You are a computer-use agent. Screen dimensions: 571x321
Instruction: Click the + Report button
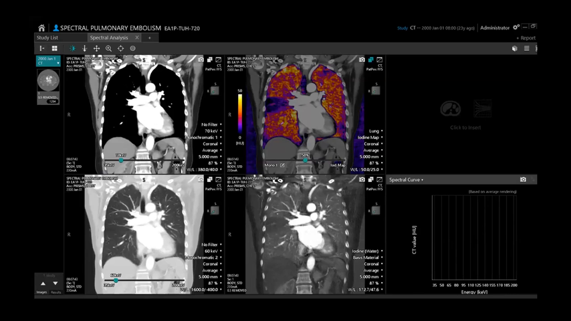click(x=526, y=38)
